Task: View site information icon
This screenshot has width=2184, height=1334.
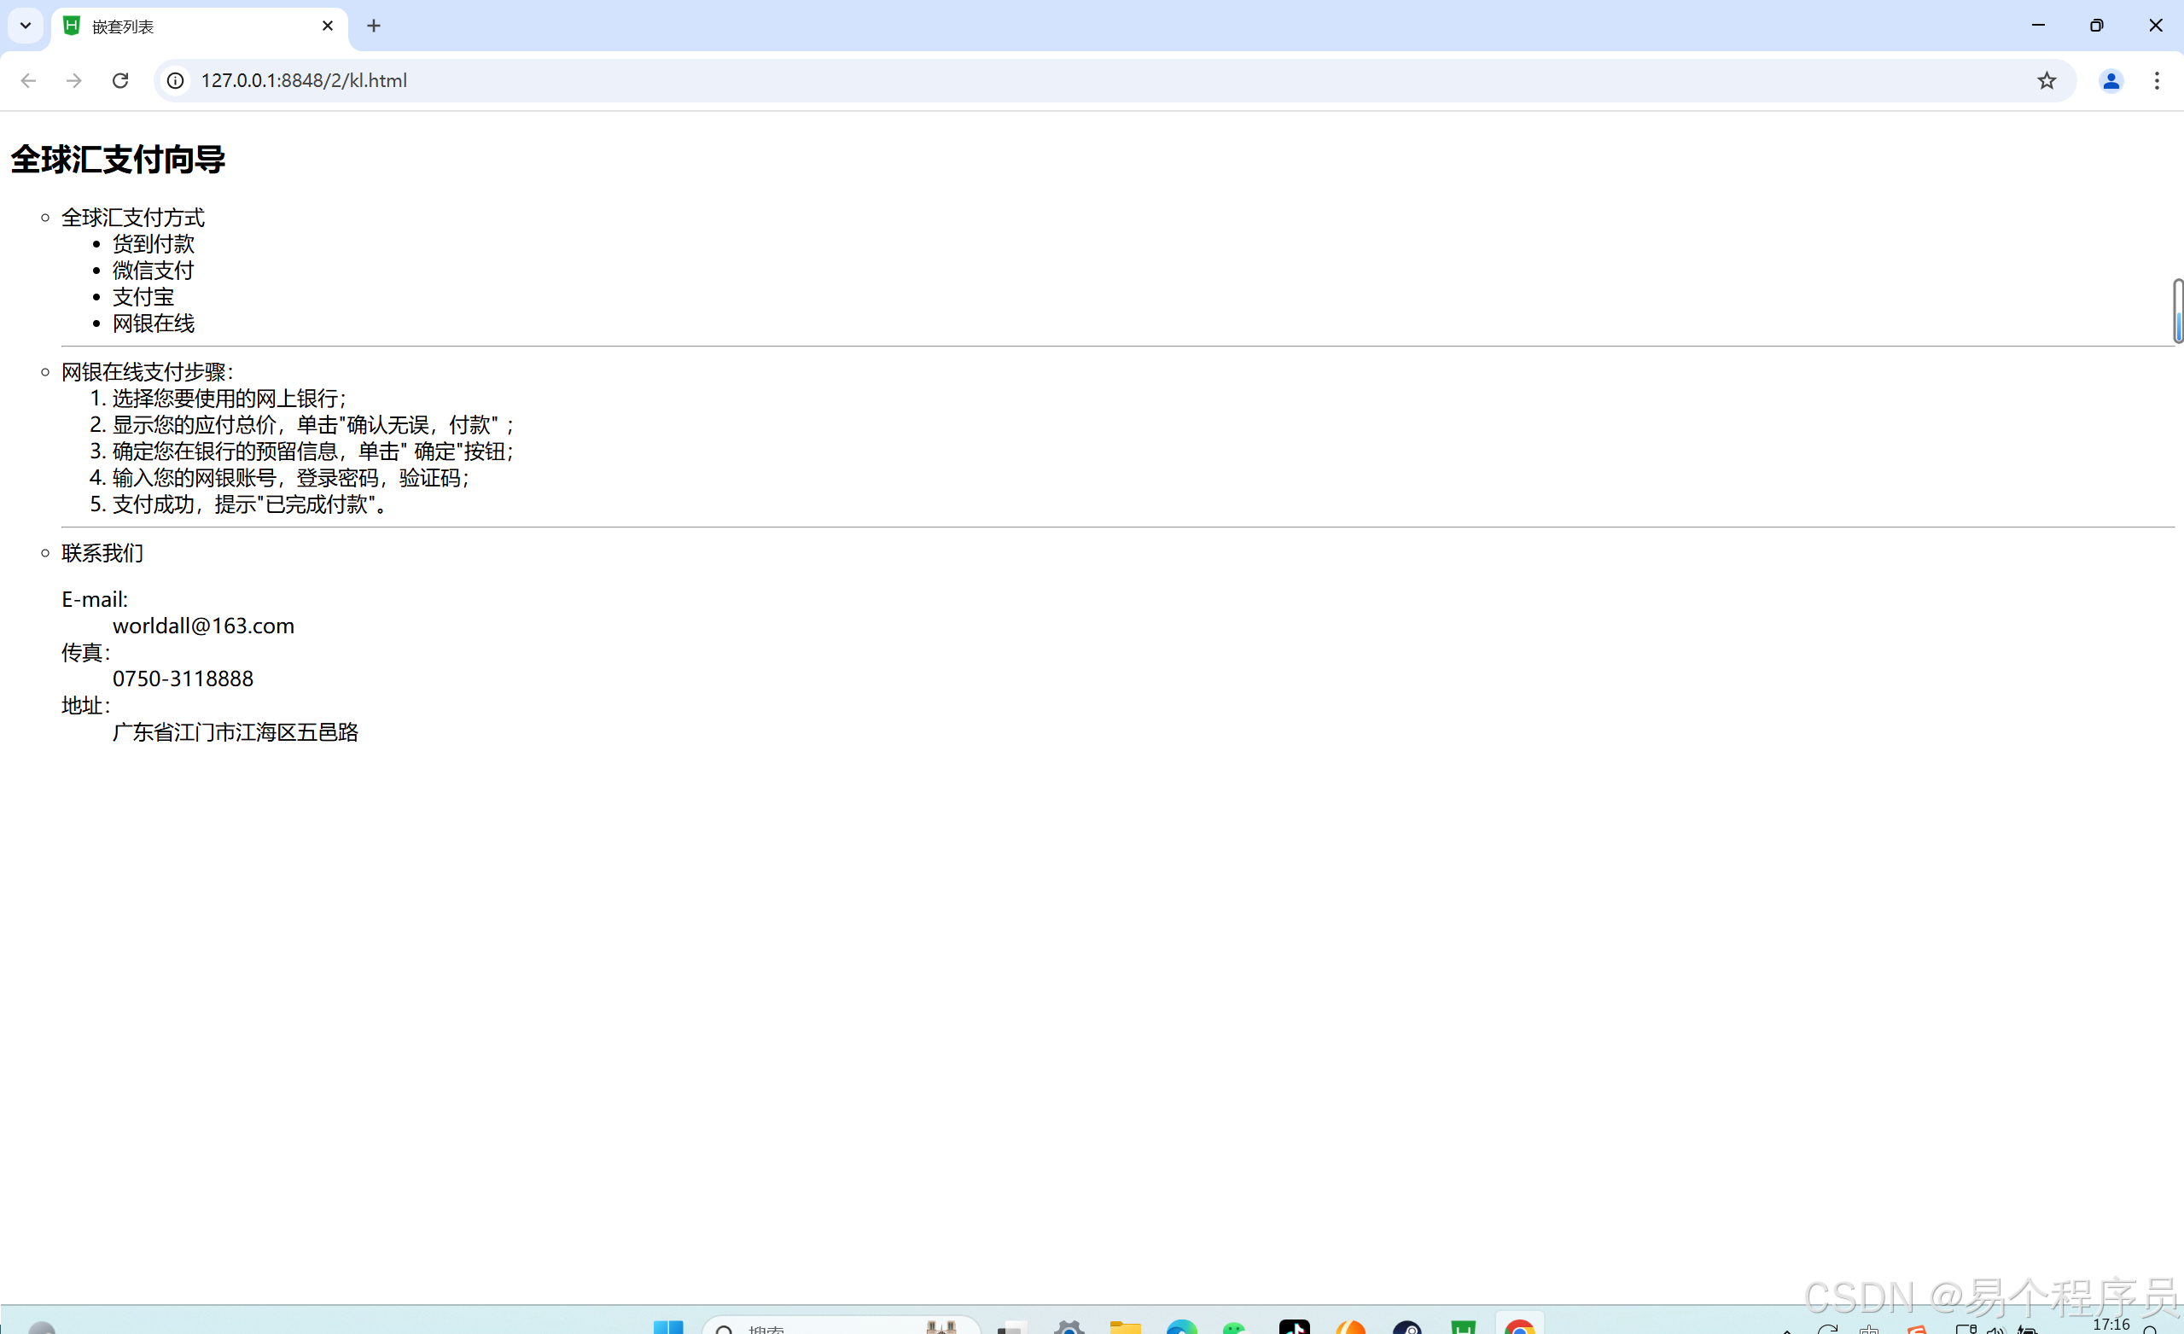Action: pos(177,81)
